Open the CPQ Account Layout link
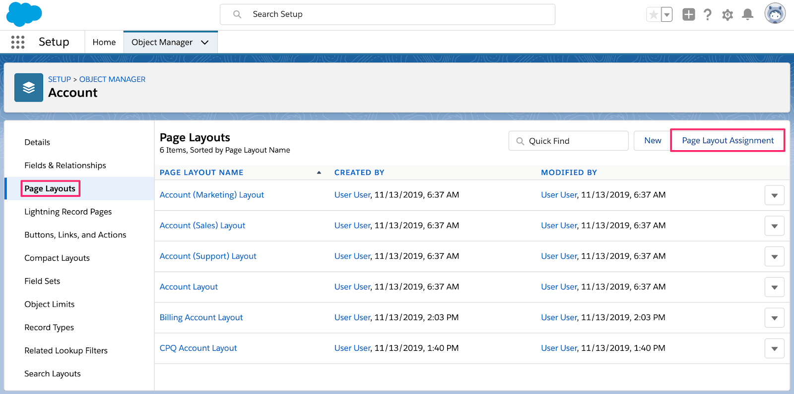The image size is (794, 394). pyautogui.click(x=198, y=348)
